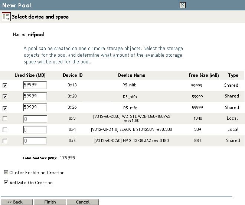Click the Free Size (MB) column header

[x=203, y=75]
